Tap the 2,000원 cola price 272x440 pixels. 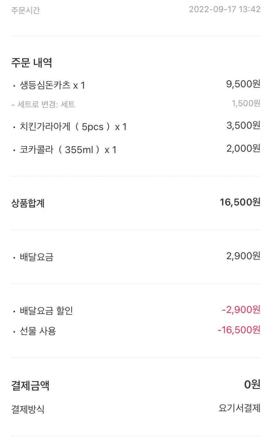(243, 148)
